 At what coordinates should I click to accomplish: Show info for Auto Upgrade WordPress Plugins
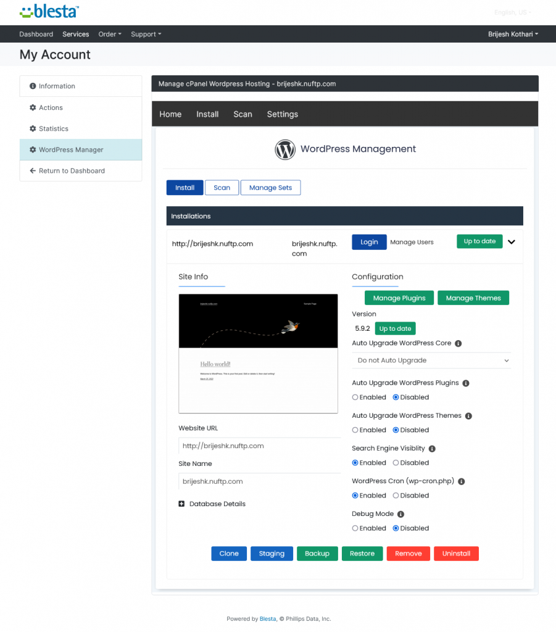pos(466,383)
